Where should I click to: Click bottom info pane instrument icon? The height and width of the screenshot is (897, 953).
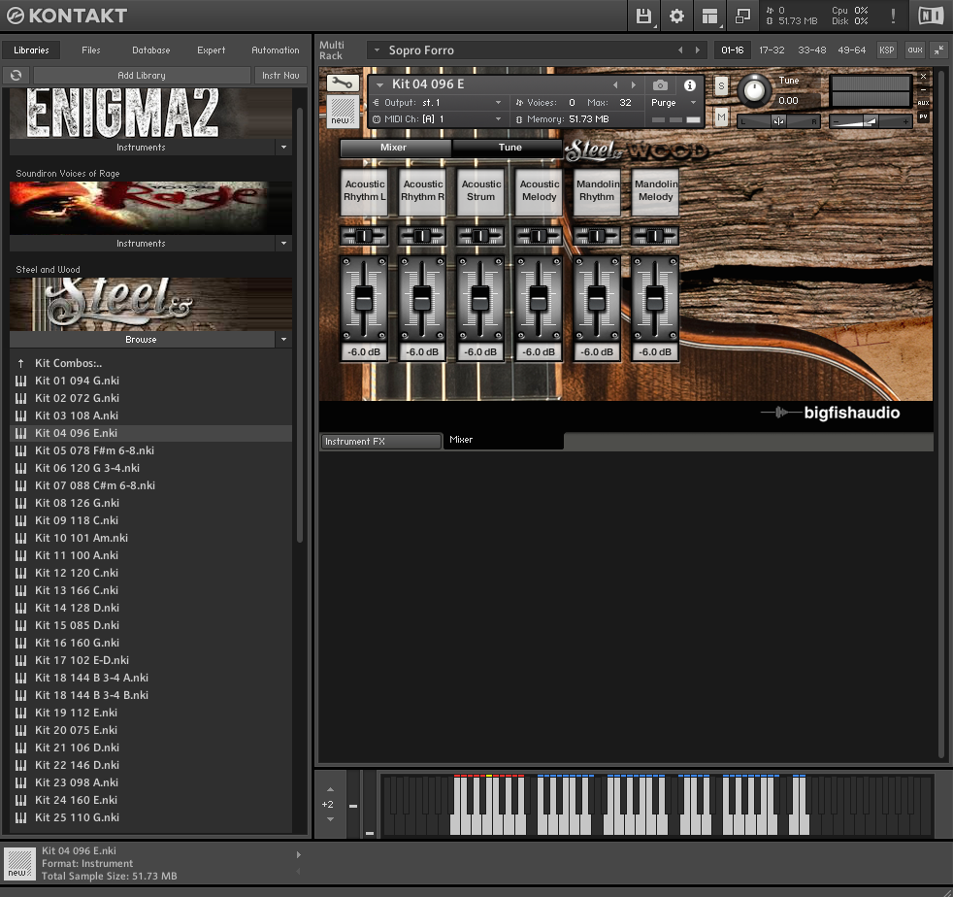(x=19, y=864)
